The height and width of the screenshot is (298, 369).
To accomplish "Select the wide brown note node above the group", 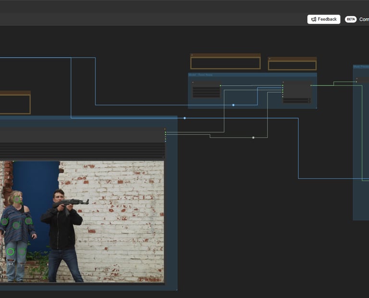I will pos(225,61).
